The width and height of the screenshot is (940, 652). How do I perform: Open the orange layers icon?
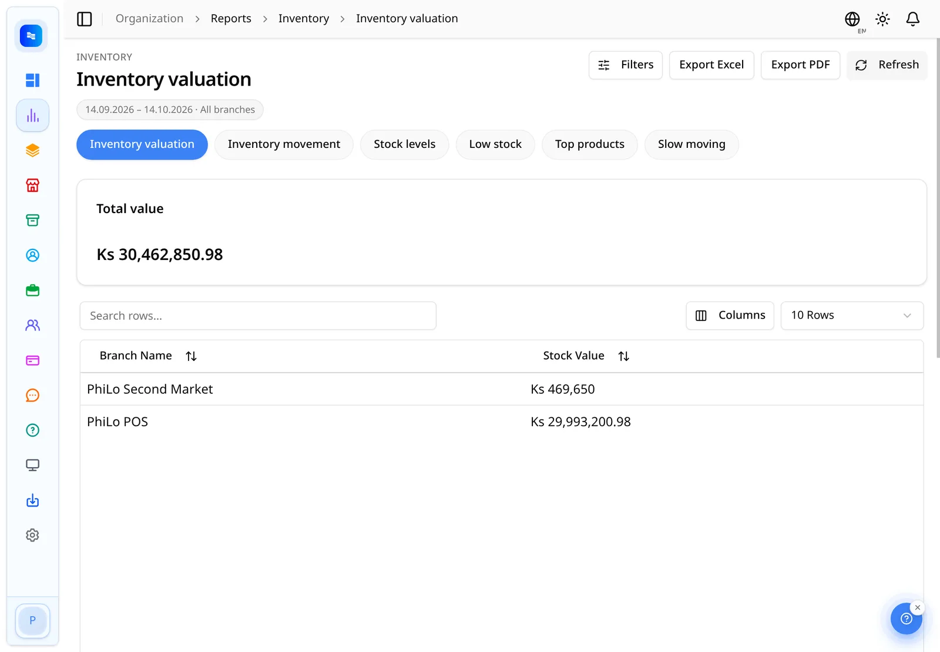(33, 151)
